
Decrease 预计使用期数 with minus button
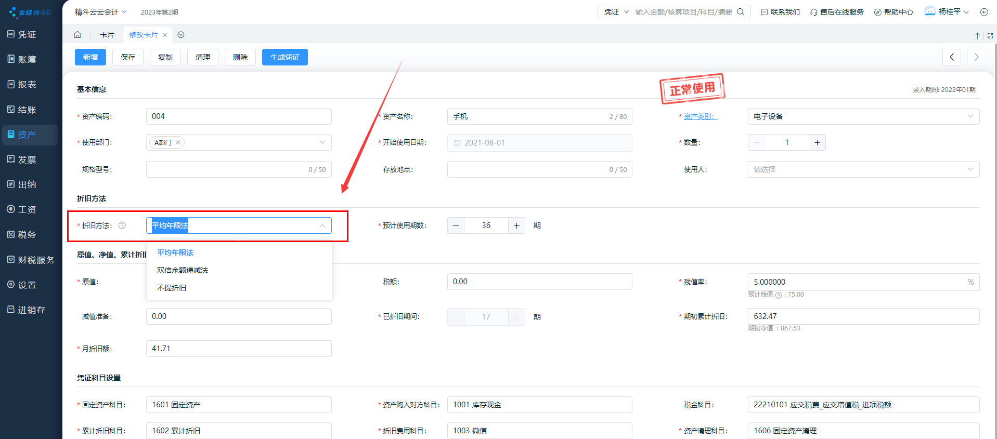(x=456, y=225)
